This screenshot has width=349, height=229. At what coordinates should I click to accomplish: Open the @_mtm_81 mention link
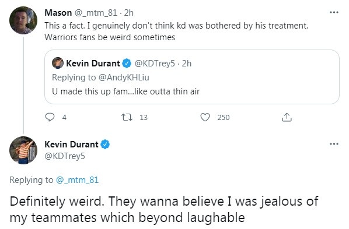click(77, 180)
